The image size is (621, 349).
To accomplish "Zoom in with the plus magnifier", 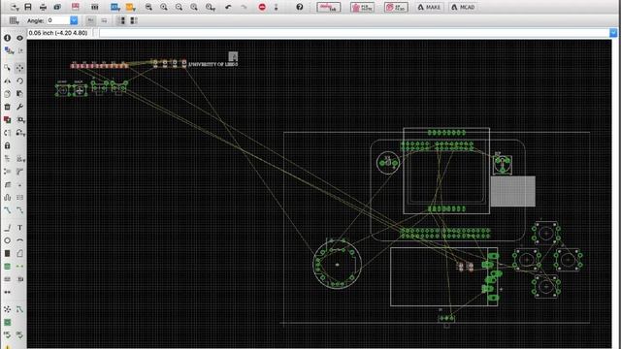I will (164, 7).
